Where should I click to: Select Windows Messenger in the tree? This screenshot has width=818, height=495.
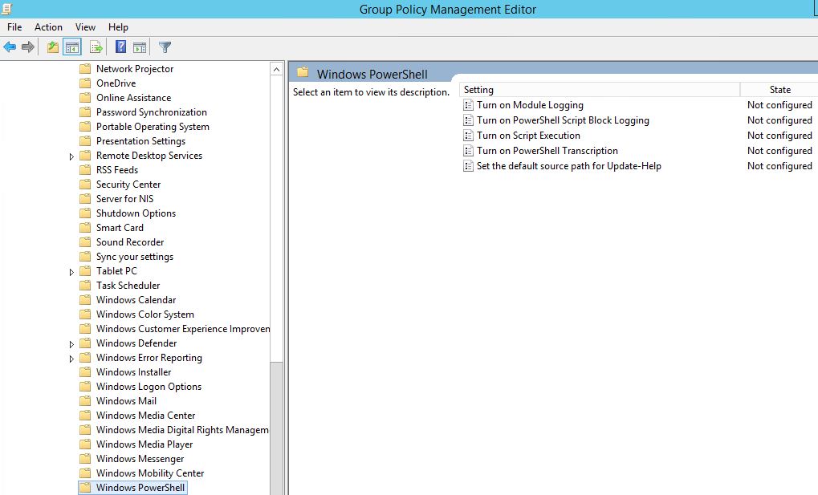[140, 459]
